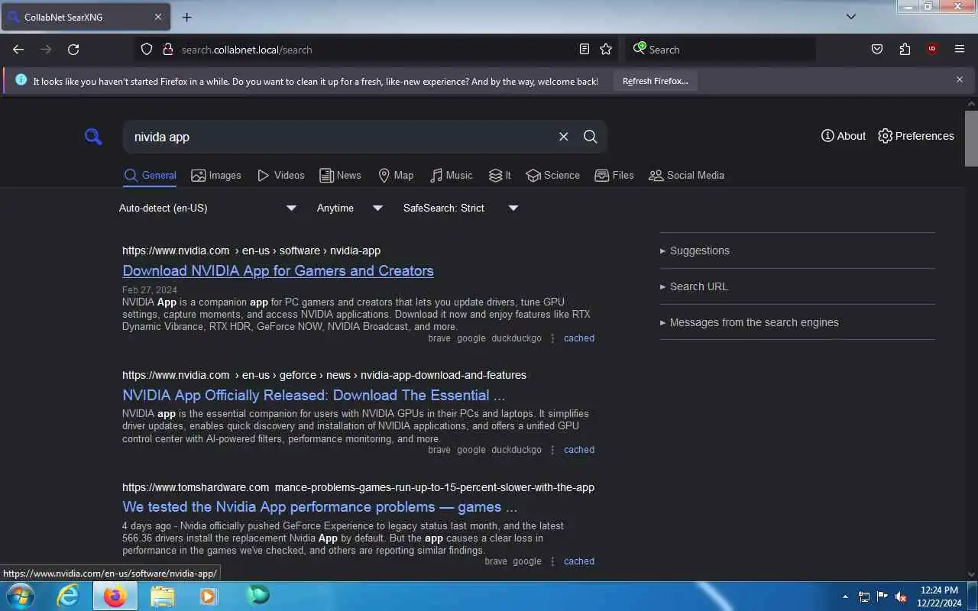
Task: Open Action Center flag tray icon
Action: pos(882,596)
